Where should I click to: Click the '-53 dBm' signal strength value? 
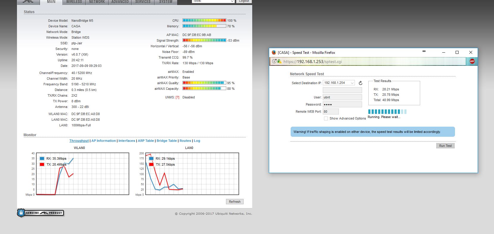pyautogui.click(x=233, y=40)
